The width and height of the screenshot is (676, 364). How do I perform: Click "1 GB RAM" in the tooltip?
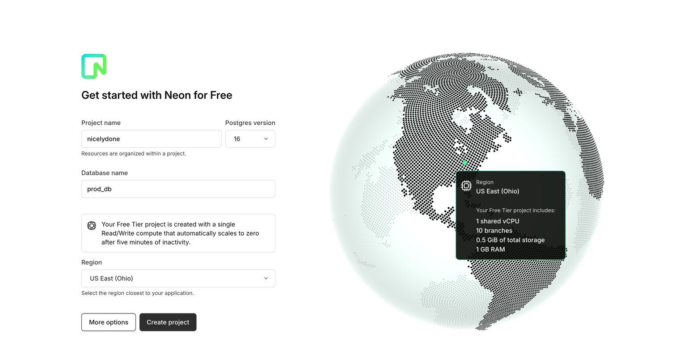pyautogui.click(x=490, y=250)
